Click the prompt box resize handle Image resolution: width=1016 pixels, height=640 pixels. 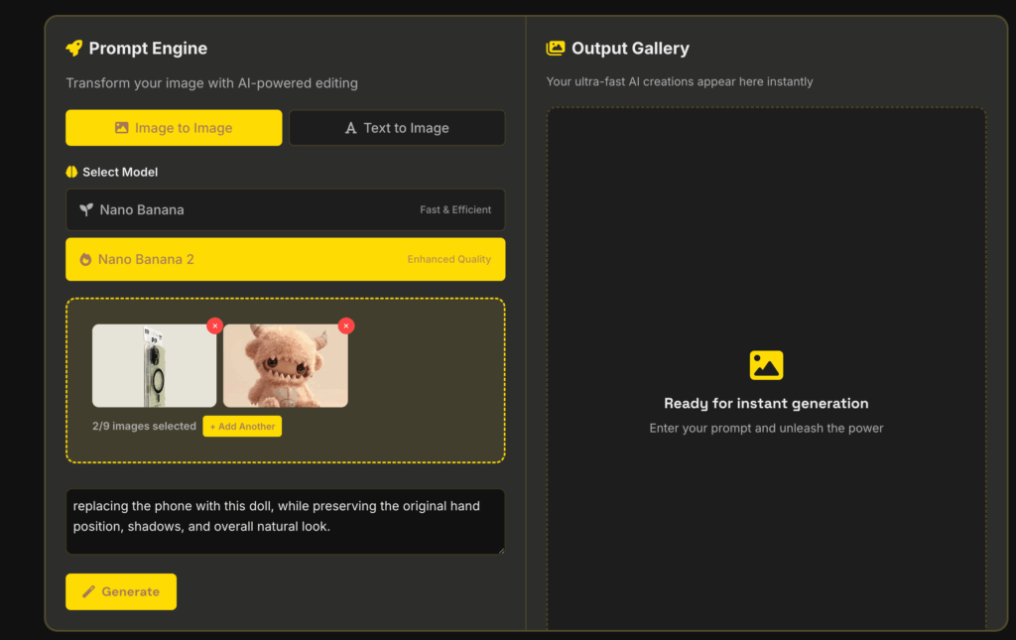pyautogui.click(x=500, y=550)
